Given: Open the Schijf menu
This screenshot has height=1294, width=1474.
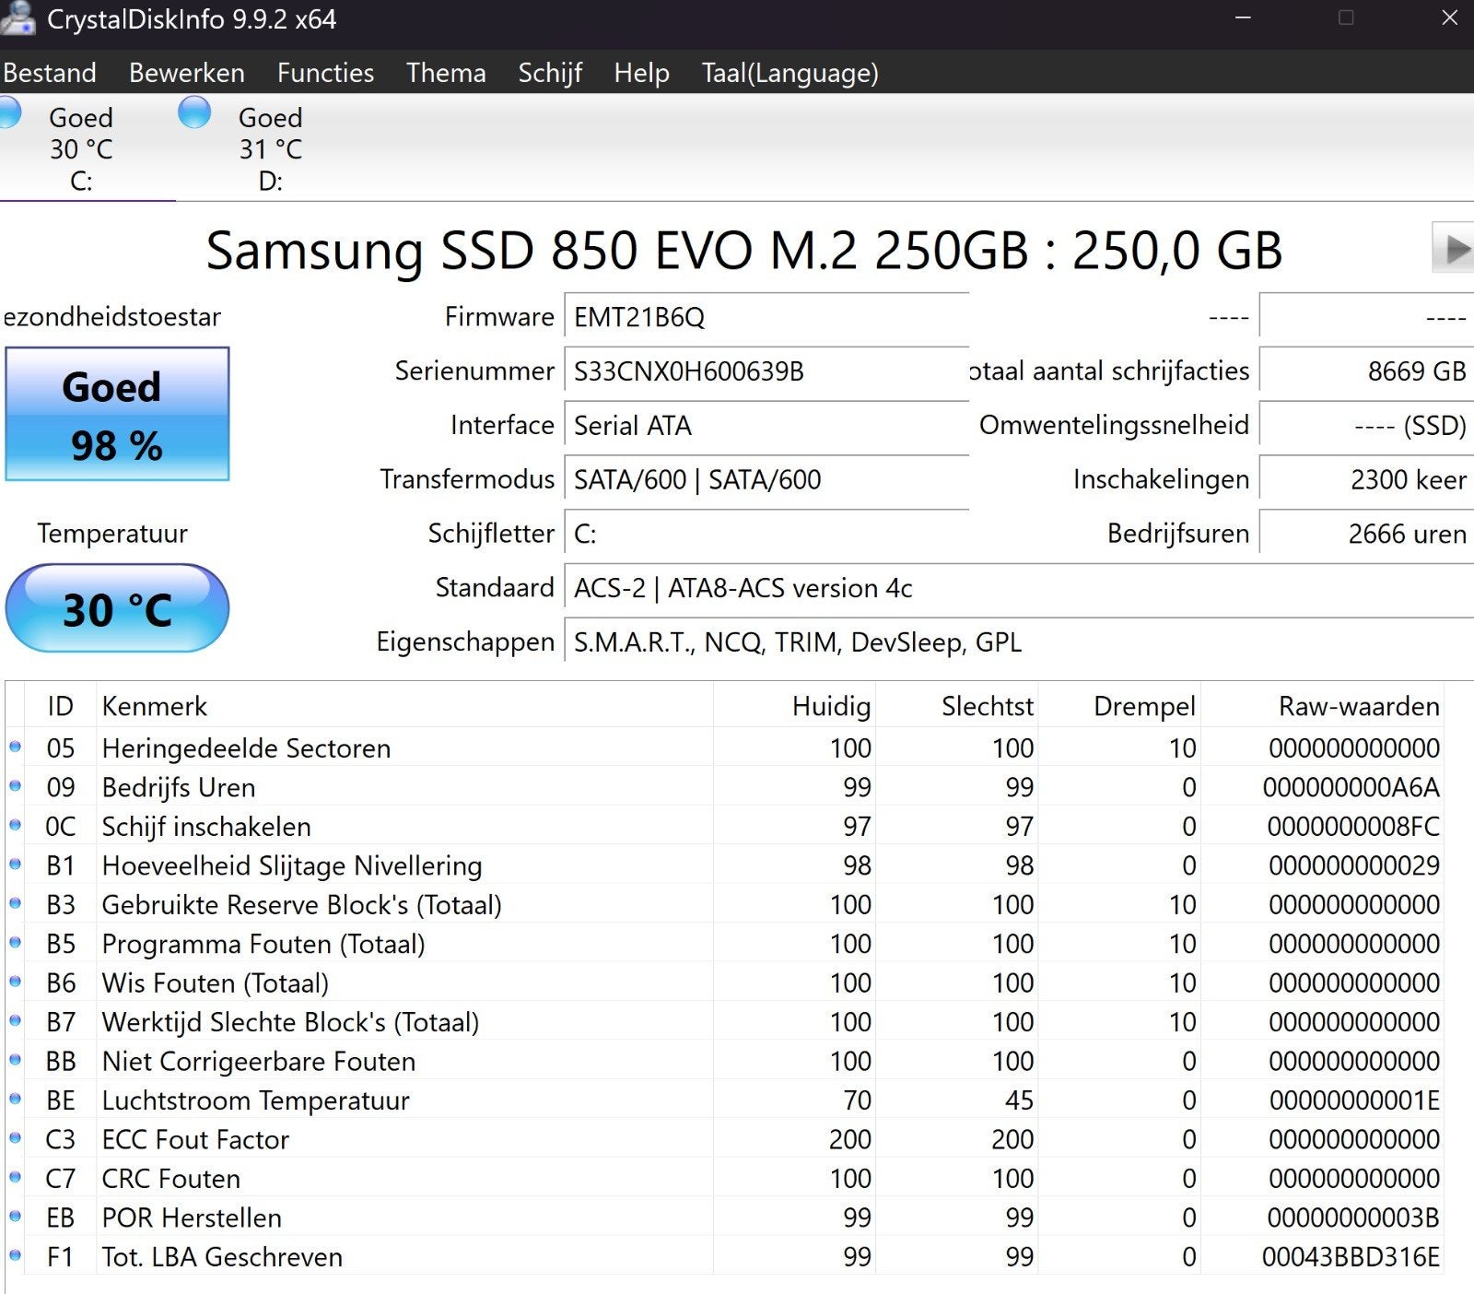Looking at the screenshot, I should point(550,73).
